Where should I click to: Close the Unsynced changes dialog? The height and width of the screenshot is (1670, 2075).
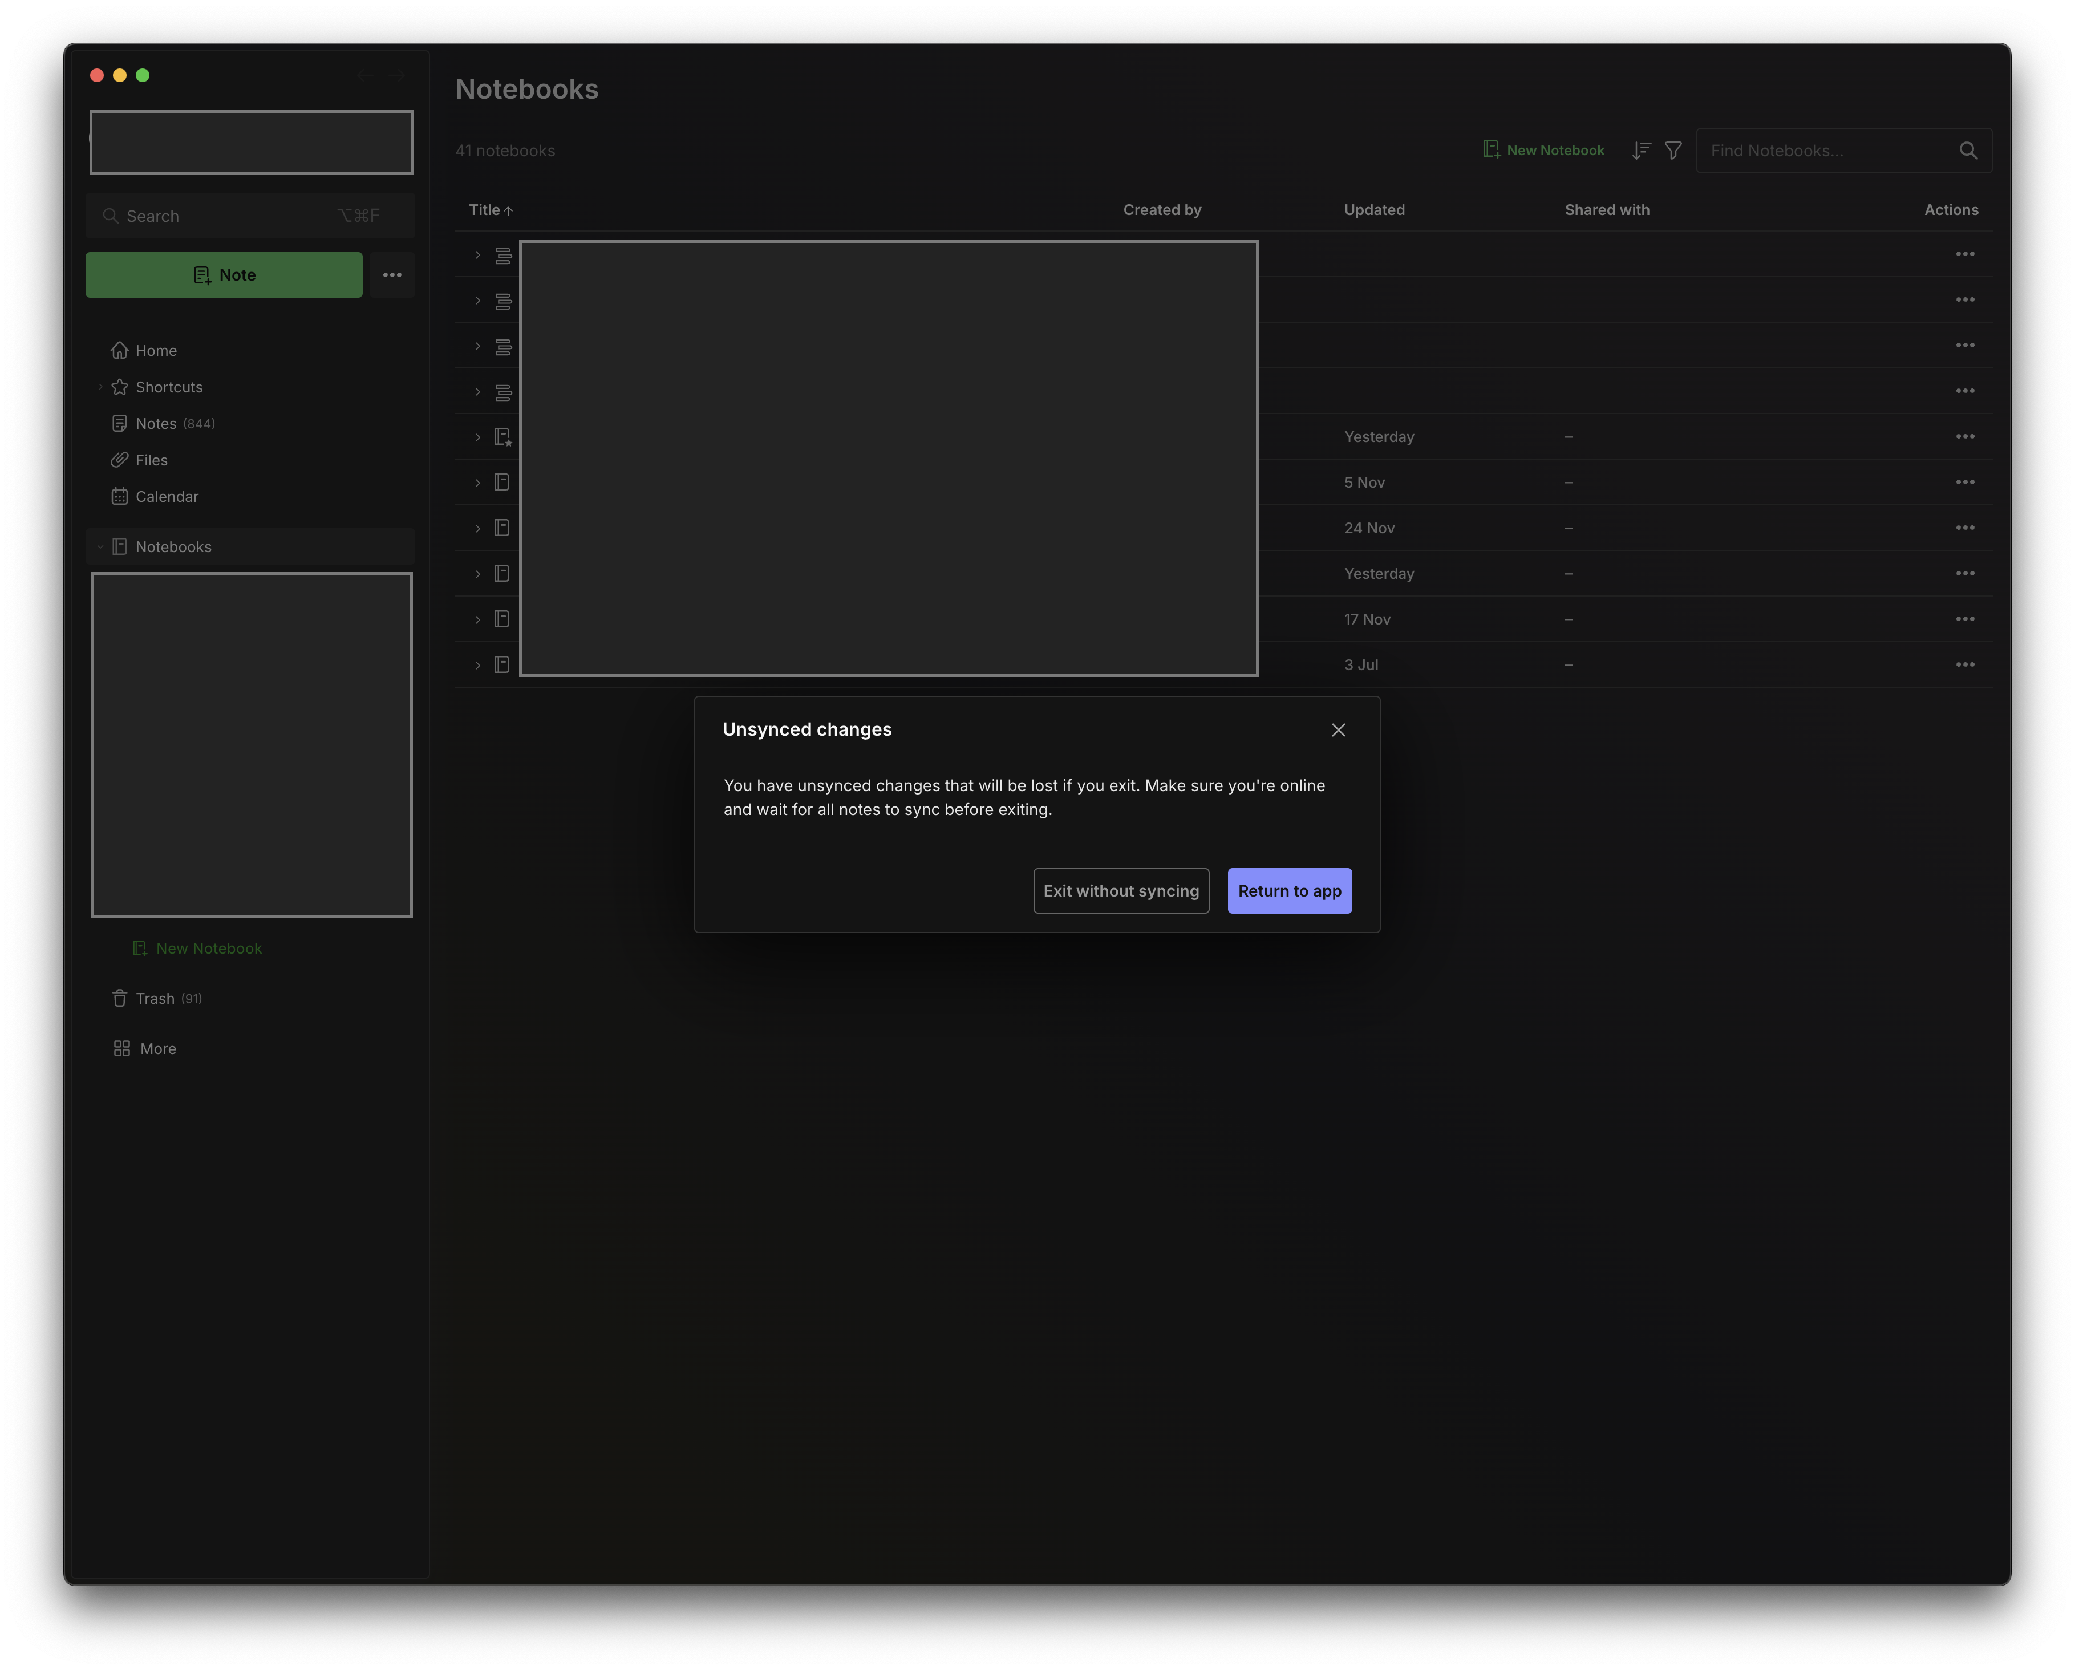[1338, 731]
